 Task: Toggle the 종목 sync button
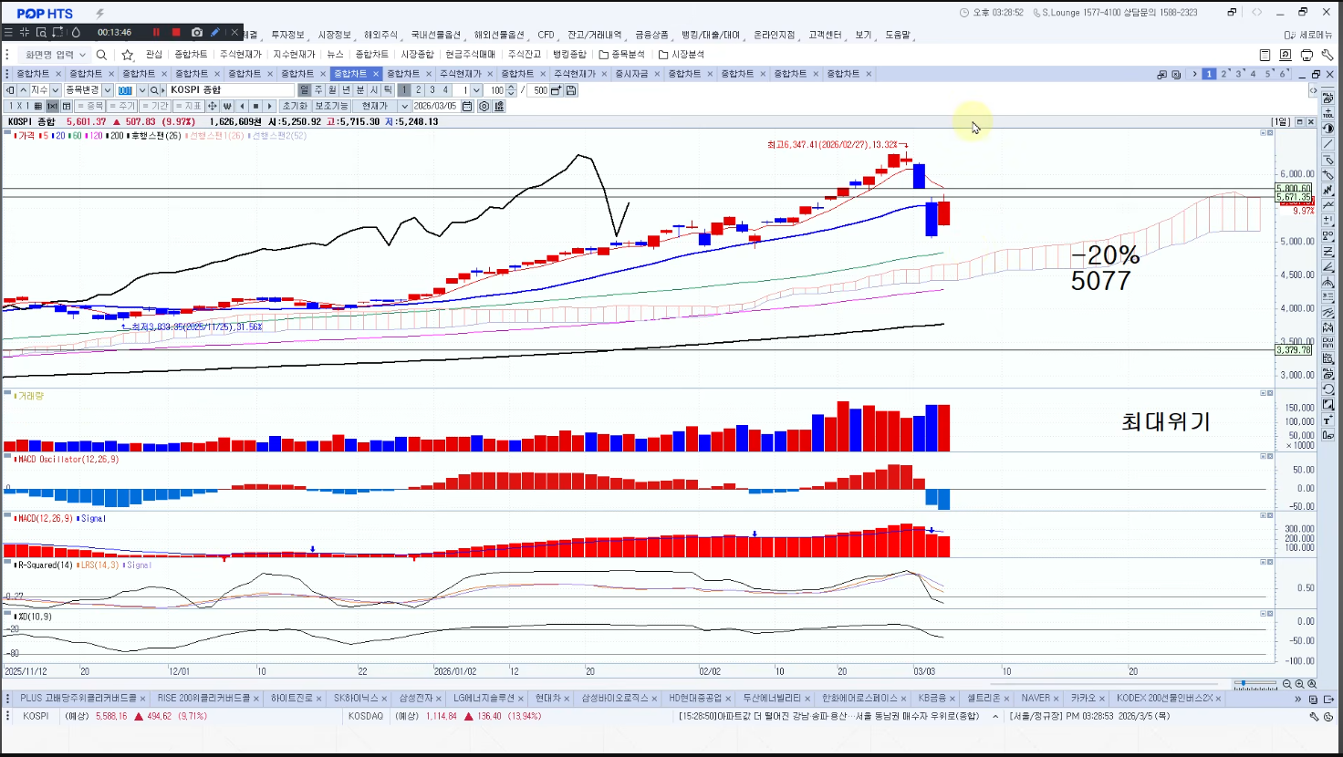pos(91,107)
